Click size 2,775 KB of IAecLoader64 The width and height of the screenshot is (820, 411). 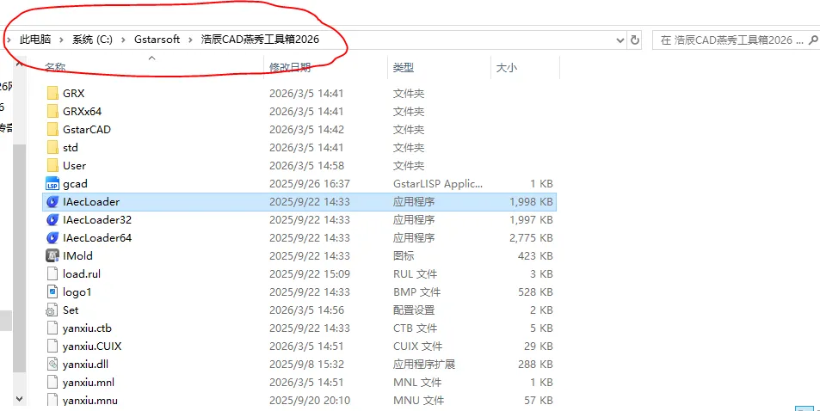pos(531,238)
